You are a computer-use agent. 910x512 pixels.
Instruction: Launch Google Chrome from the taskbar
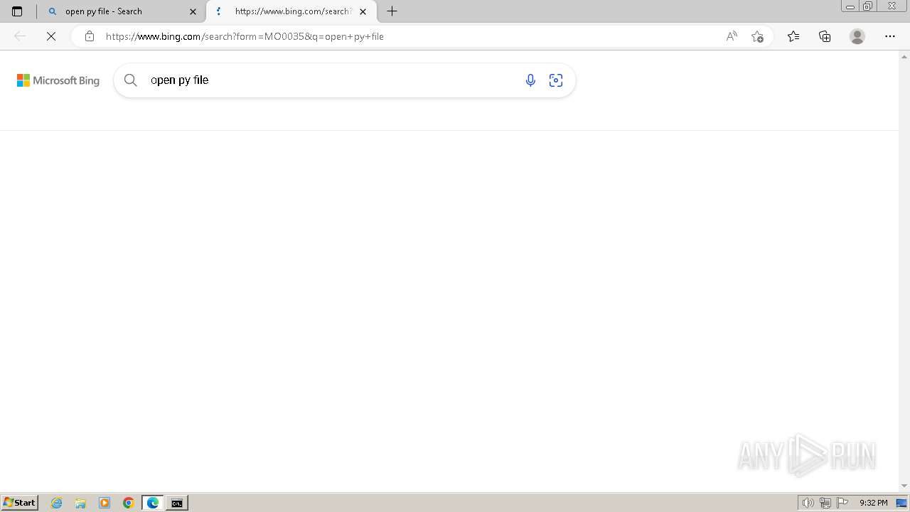coord(129,503)
